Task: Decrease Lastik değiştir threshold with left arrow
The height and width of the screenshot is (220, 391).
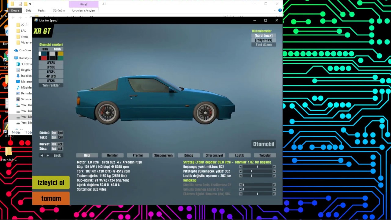Action: point(241,176)
